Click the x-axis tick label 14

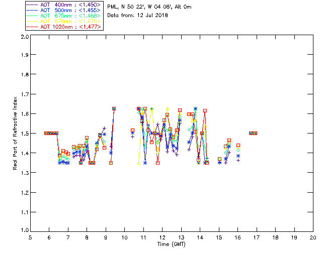tap(200, 237)
